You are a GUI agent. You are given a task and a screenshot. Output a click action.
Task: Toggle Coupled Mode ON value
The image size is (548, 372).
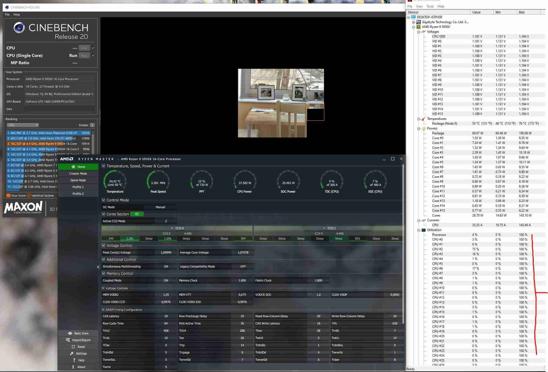pos(166,280)
